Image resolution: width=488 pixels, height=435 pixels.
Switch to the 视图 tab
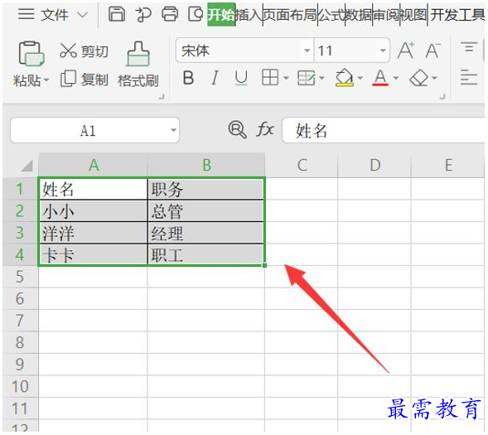[413, 14]
